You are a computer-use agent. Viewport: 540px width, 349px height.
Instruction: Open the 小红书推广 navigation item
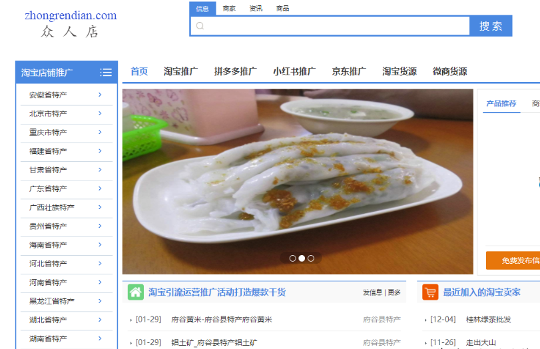(294, 72)
